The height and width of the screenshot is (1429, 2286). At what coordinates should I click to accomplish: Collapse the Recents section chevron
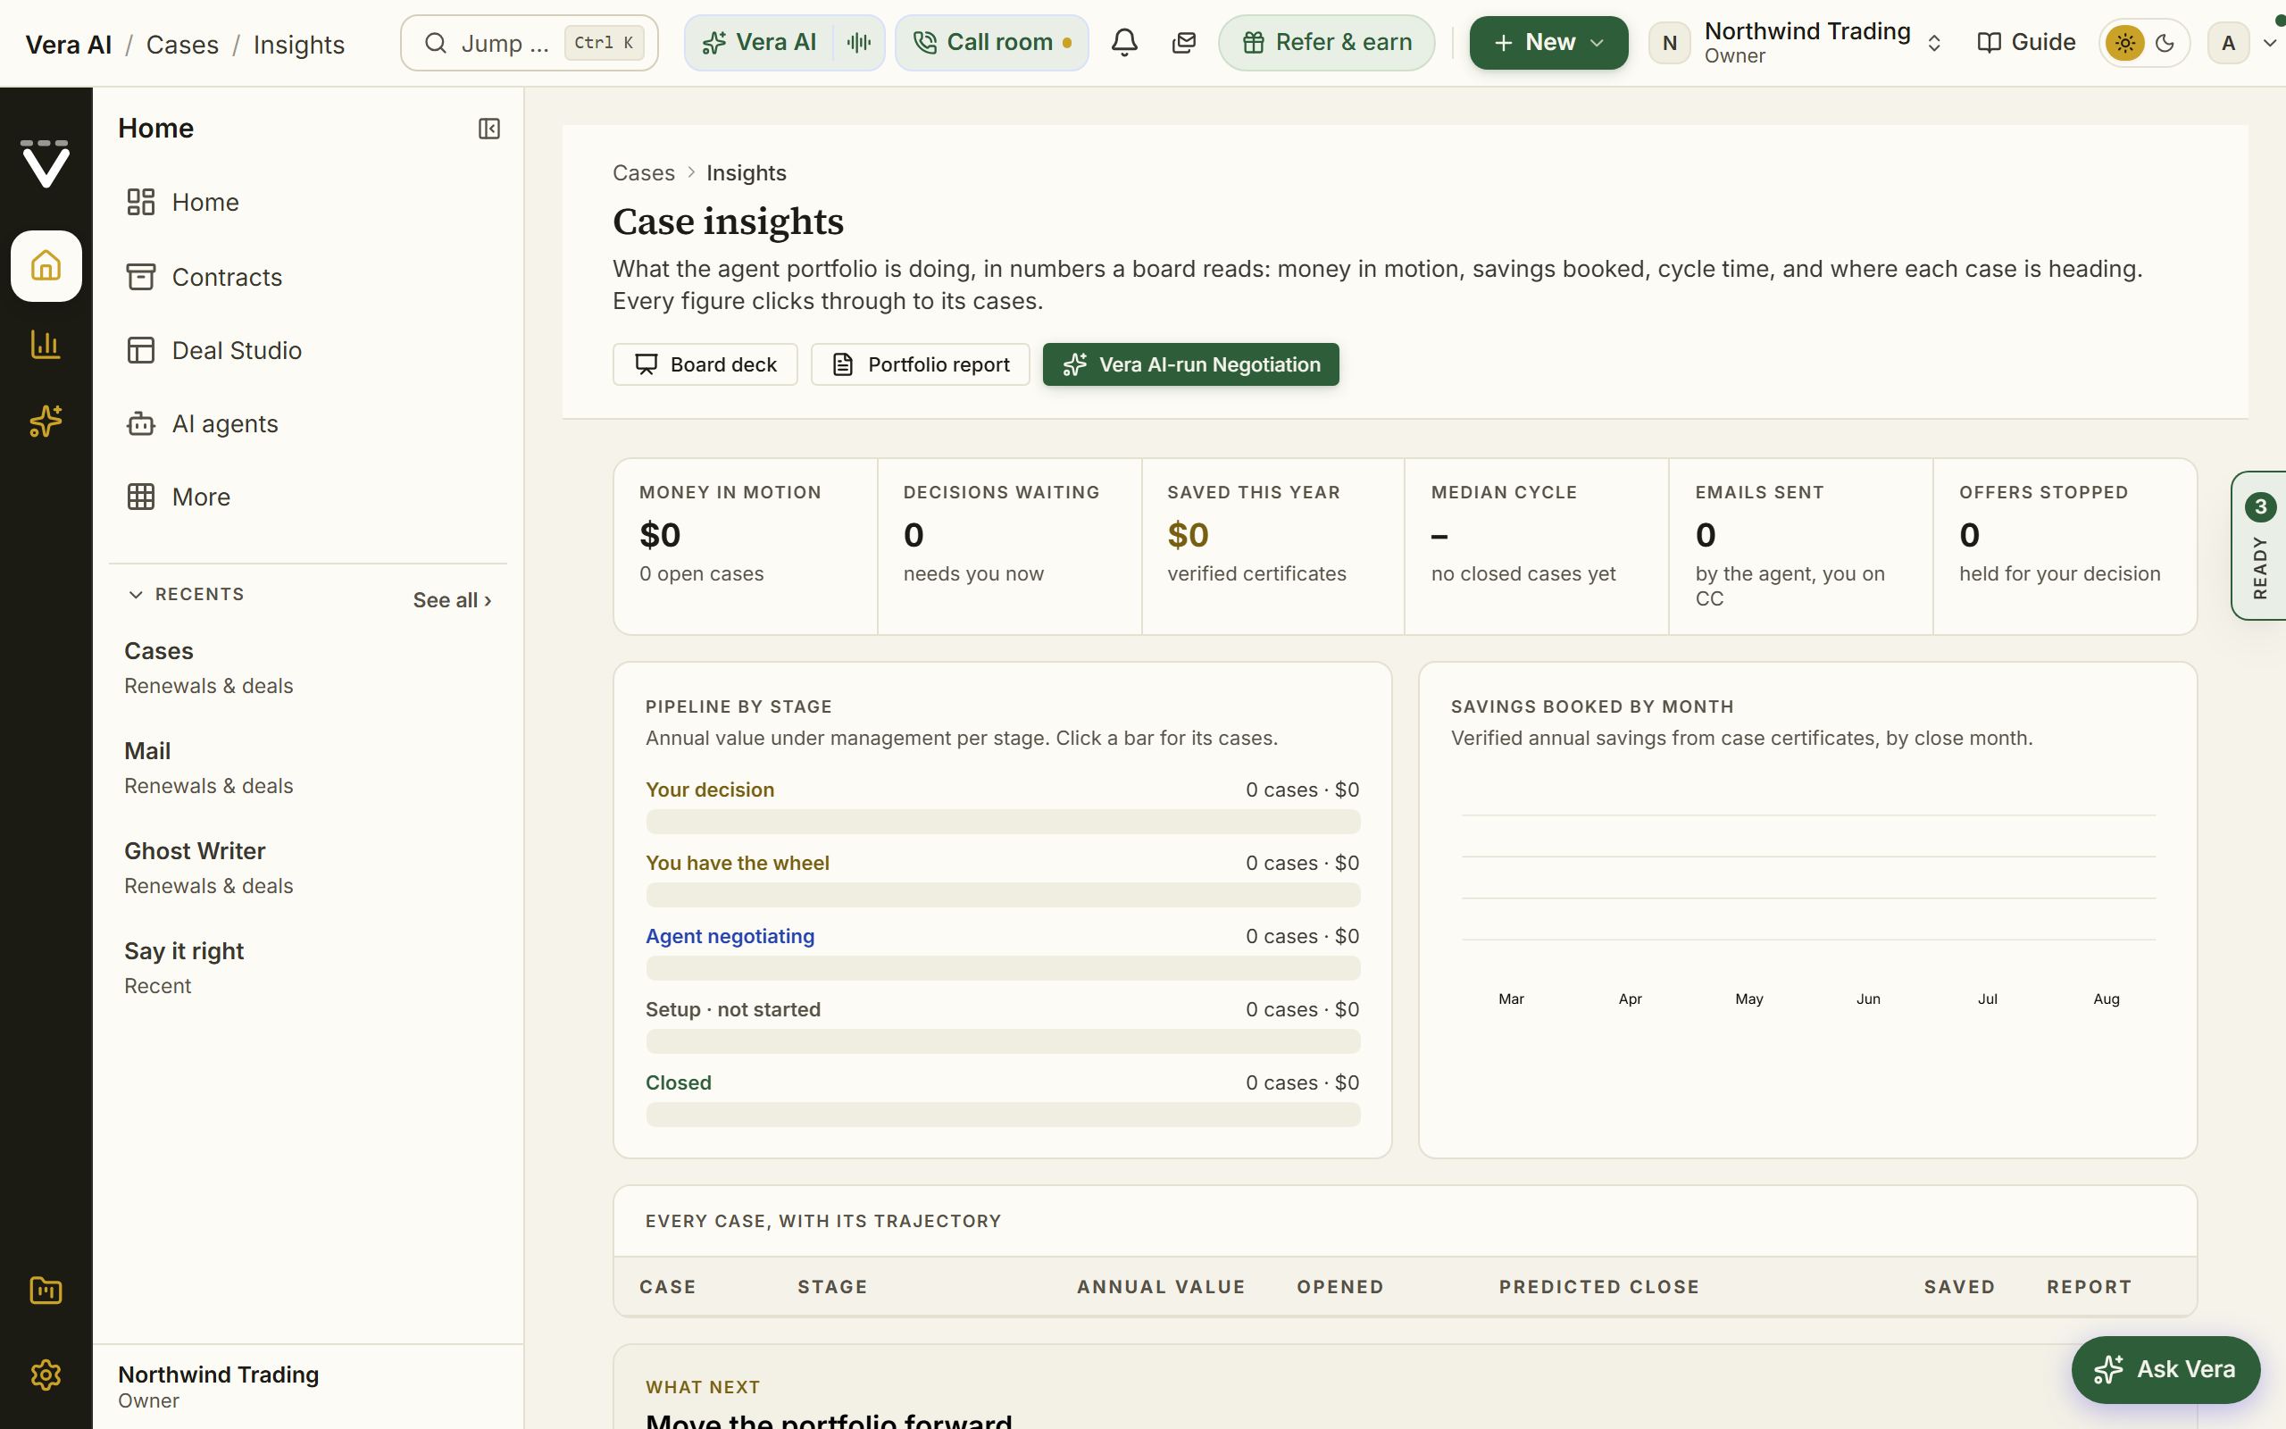pyautogui.click(x=136, y=595)
